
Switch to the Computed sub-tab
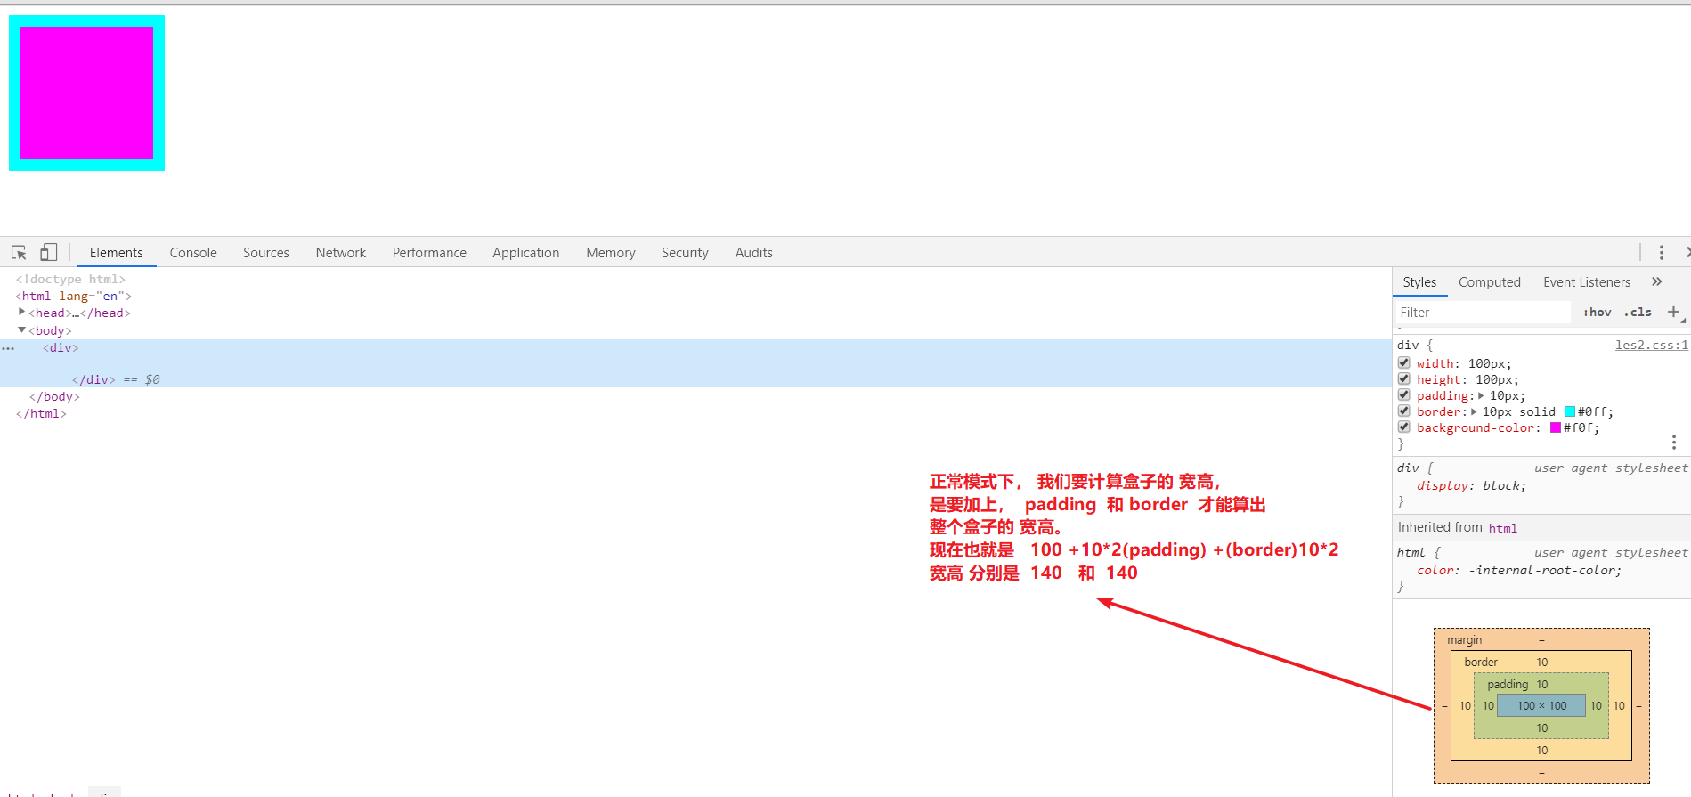(1490, 282)
